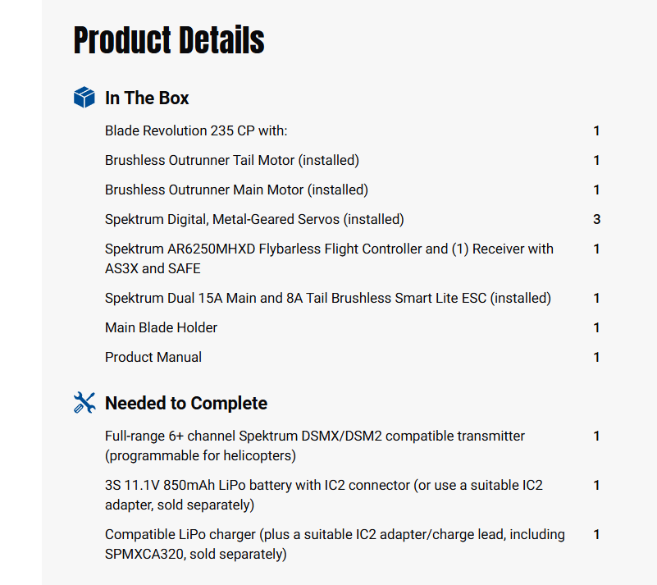The image size is (657, 585).
Task: Click the Product Details heading
Action: point(169,40)
